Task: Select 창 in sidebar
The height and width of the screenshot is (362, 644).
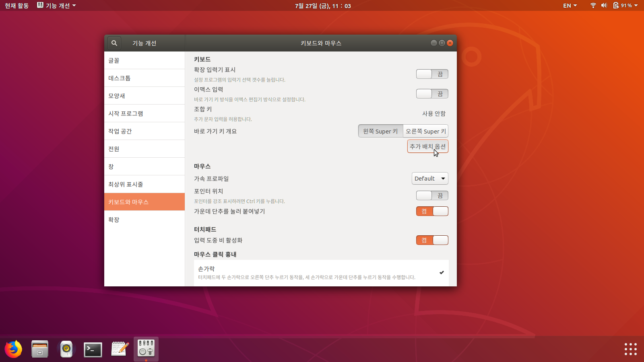Action: [144, 167]
